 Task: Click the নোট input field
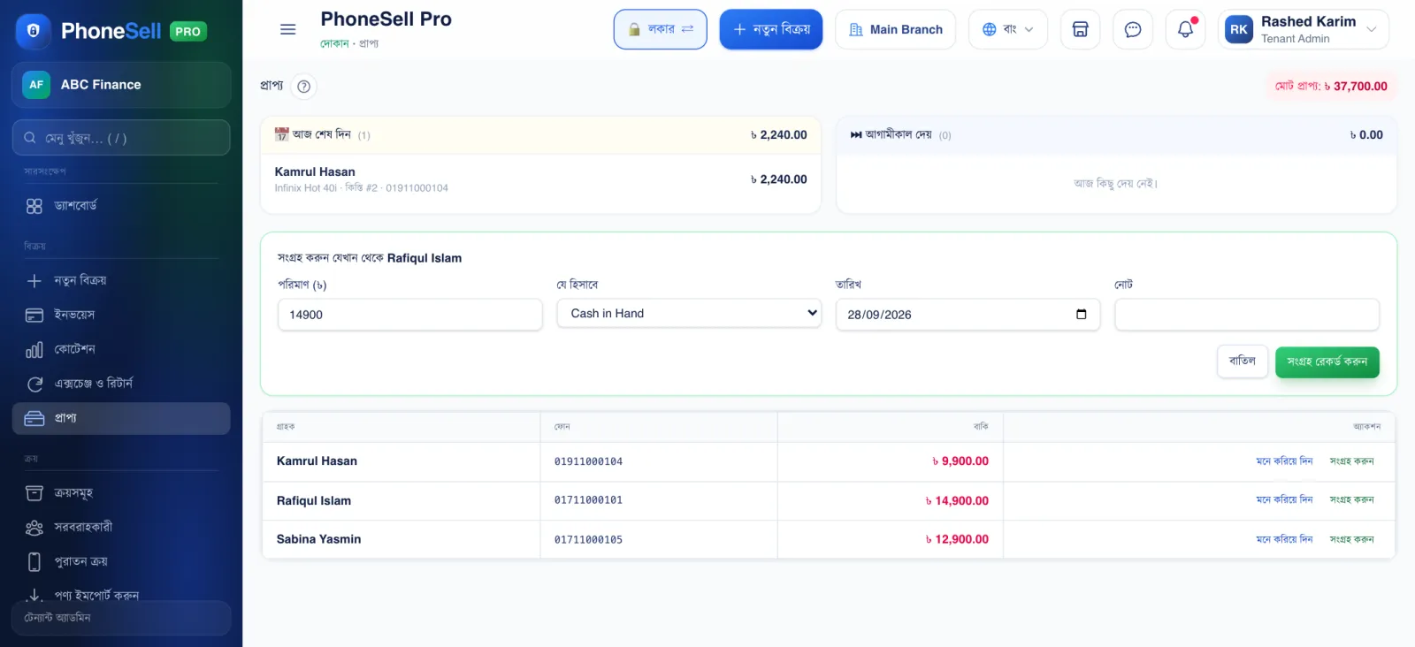coord(1246,315)
